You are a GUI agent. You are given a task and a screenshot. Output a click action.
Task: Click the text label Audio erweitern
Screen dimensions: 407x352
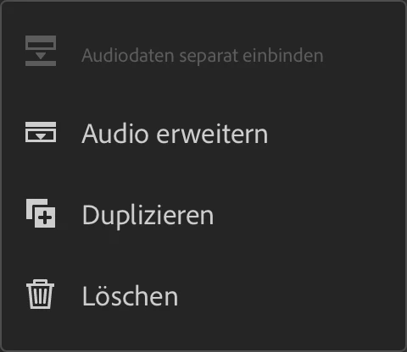coord(175,134)
